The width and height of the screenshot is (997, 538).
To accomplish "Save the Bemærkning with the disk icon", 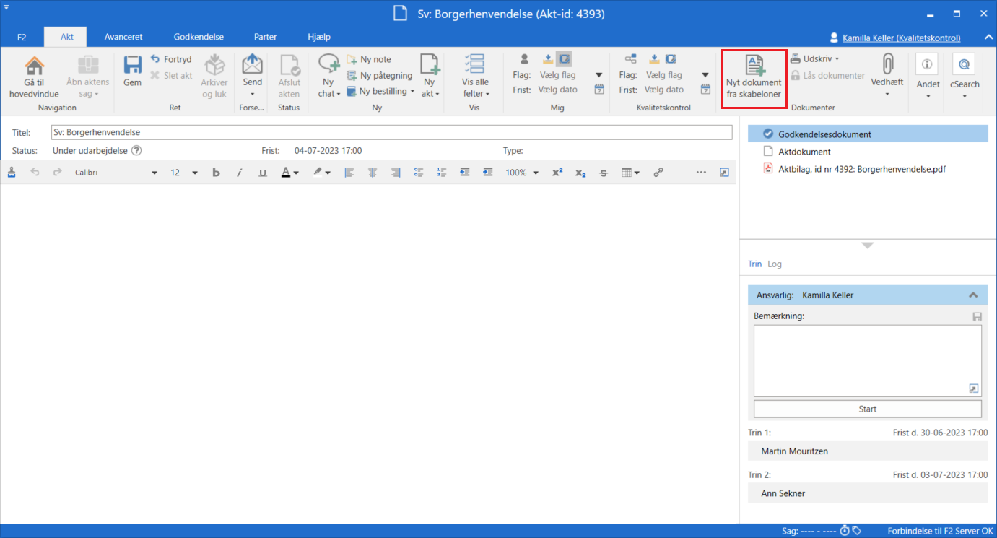I will point(977,316).
